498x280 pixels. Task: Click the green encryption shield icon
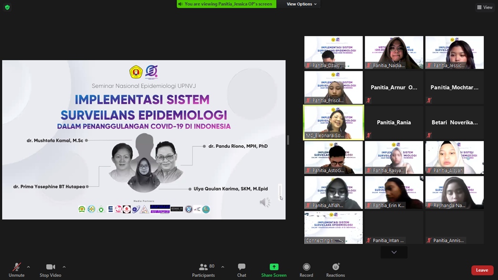[x=7, y=7]
